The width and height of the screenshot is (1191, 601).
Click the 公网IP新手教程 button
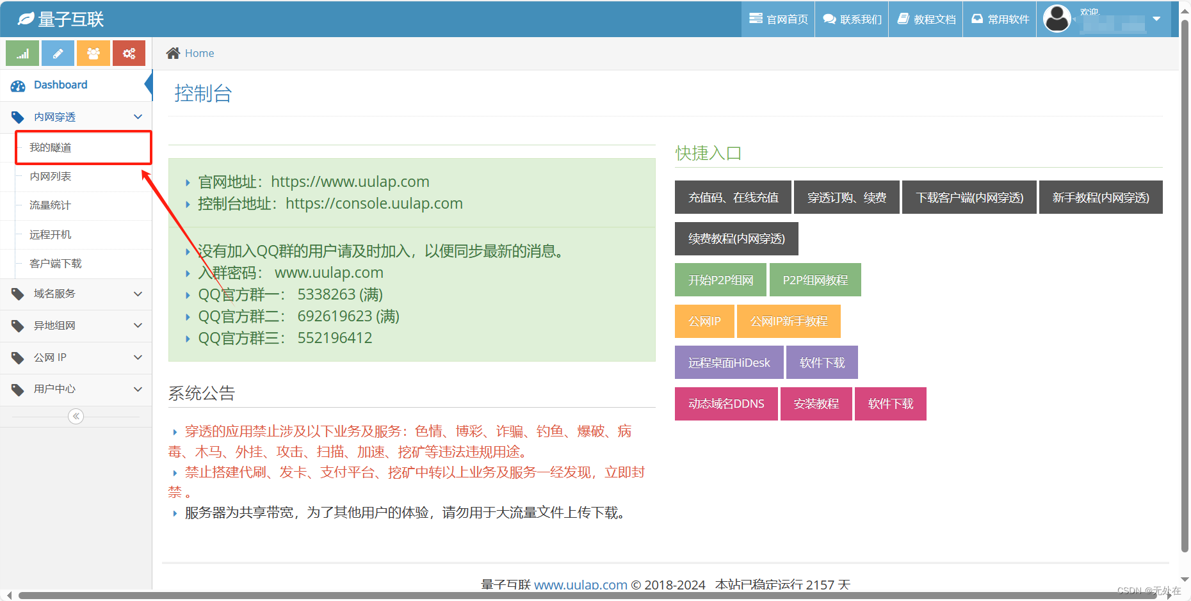pos(789,321)
